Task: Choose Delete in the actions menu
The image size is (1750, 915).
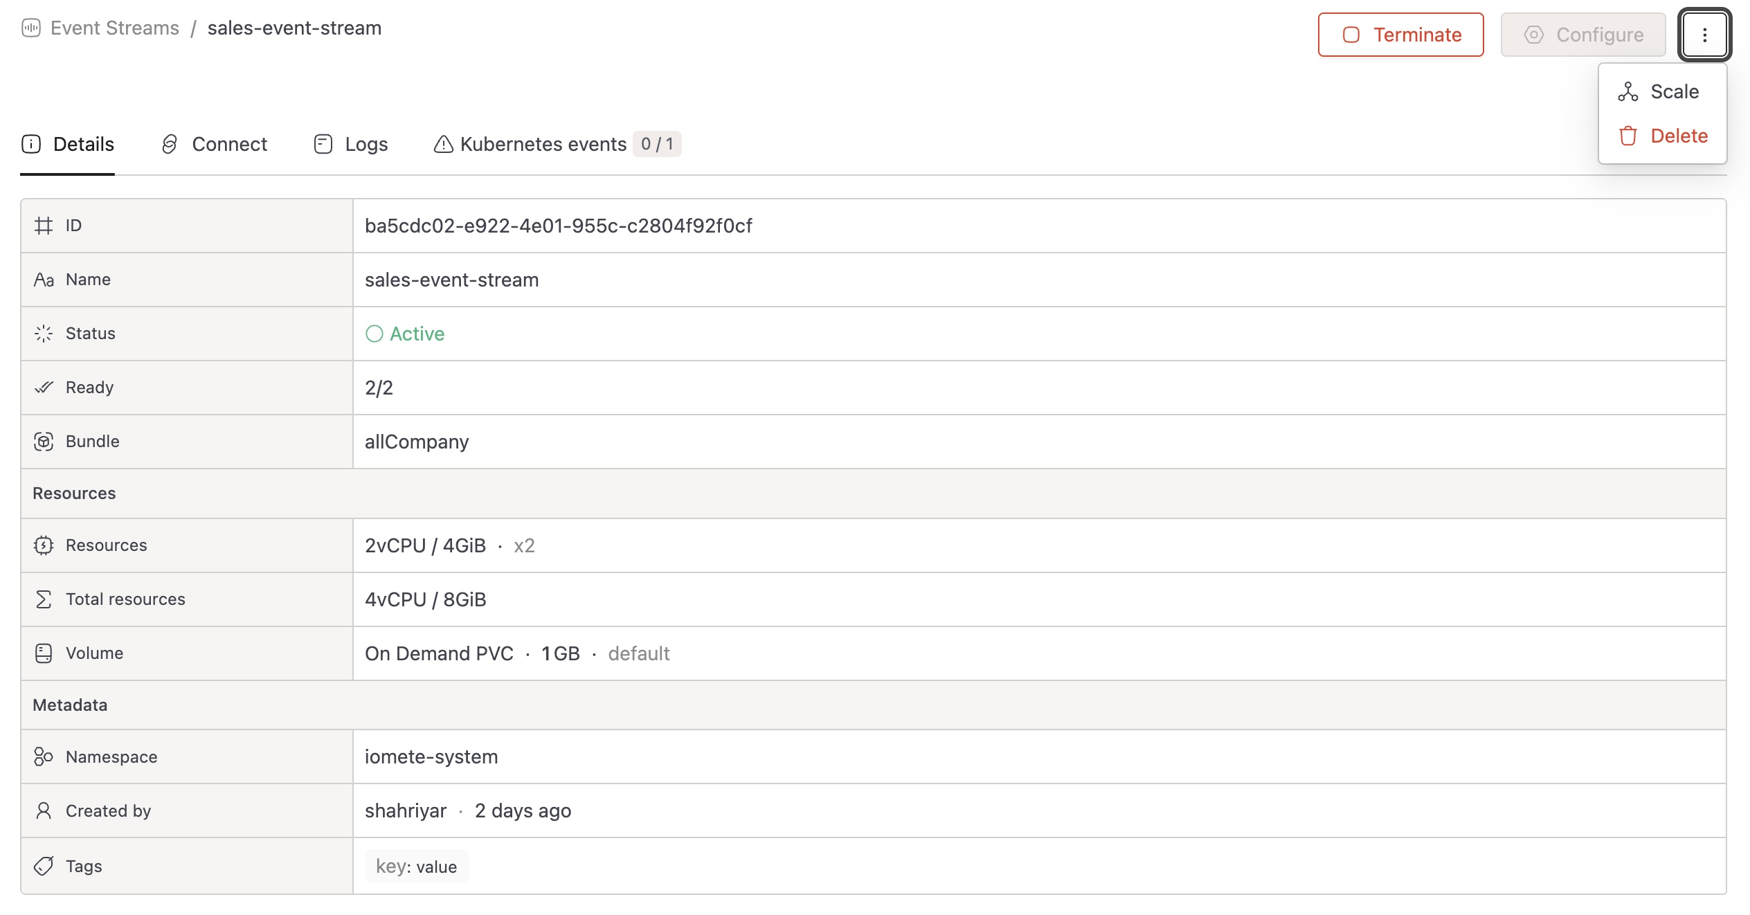Action: (1678, 136)
